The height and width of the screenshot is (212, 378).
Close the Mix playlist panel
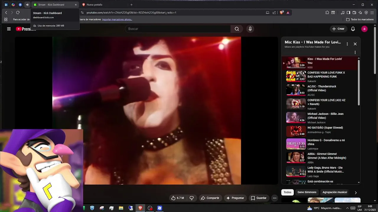355,44
